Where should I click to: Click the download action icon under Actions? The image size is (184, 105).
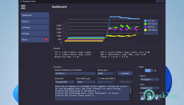tap(142, 97)
